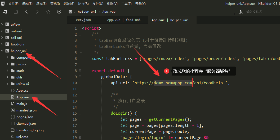Screen dimensions: 280x140
Task: Click the uni.scss file icon
Action: (13, 137)
